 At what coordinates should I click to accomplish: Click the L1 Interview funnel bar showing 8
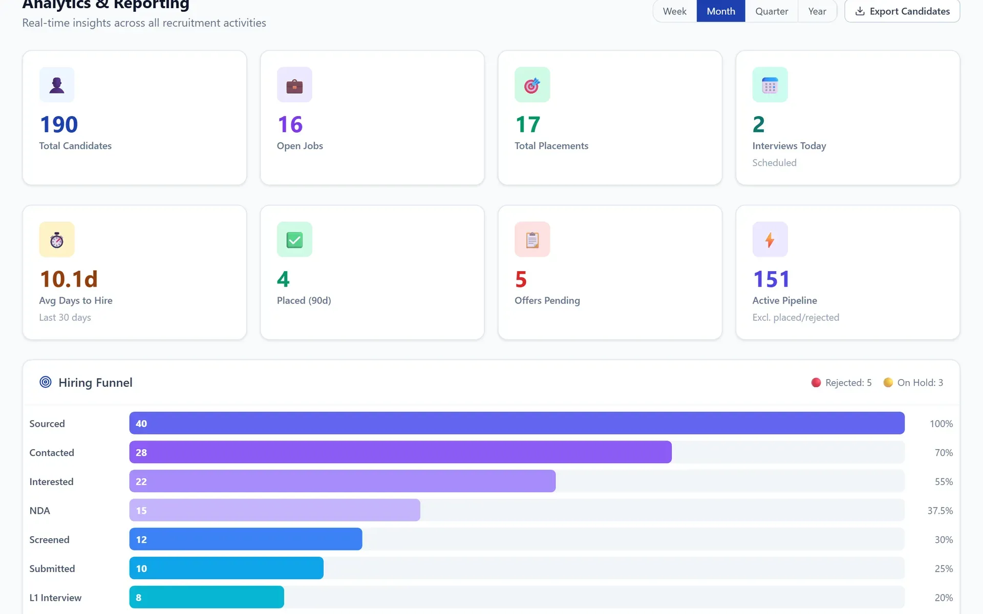(x=207, y=597)
